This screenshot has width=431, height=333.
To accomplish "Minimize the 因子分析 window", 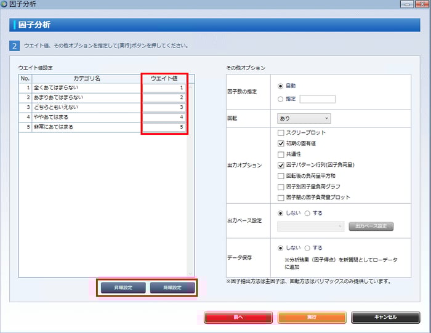I will point(407,4).
